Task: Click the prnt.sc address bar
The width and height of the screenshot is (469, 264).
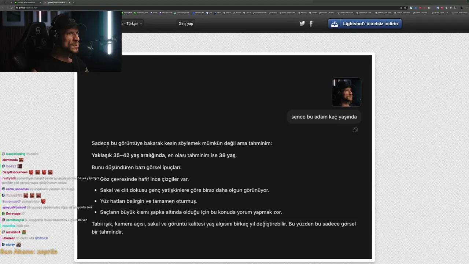Action: point(209,8)
